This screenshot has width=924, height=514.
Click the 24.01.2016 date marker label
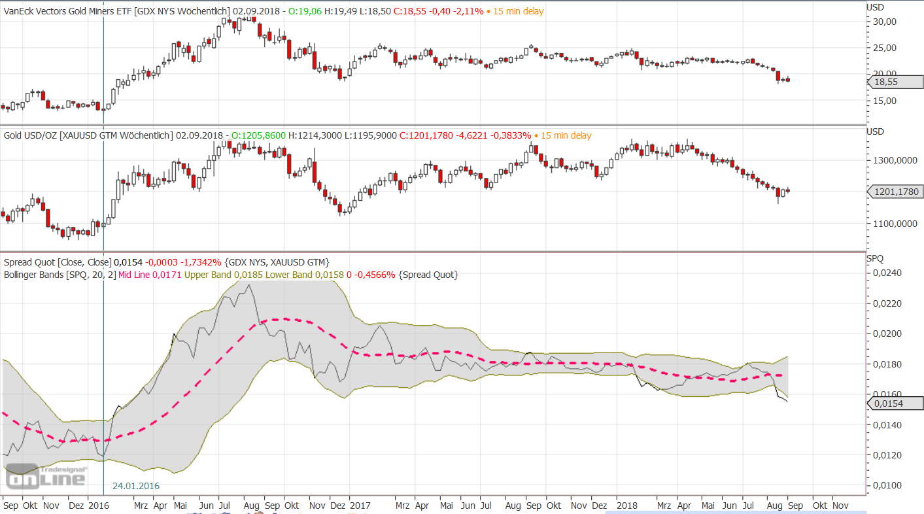[x=136, y=486]
